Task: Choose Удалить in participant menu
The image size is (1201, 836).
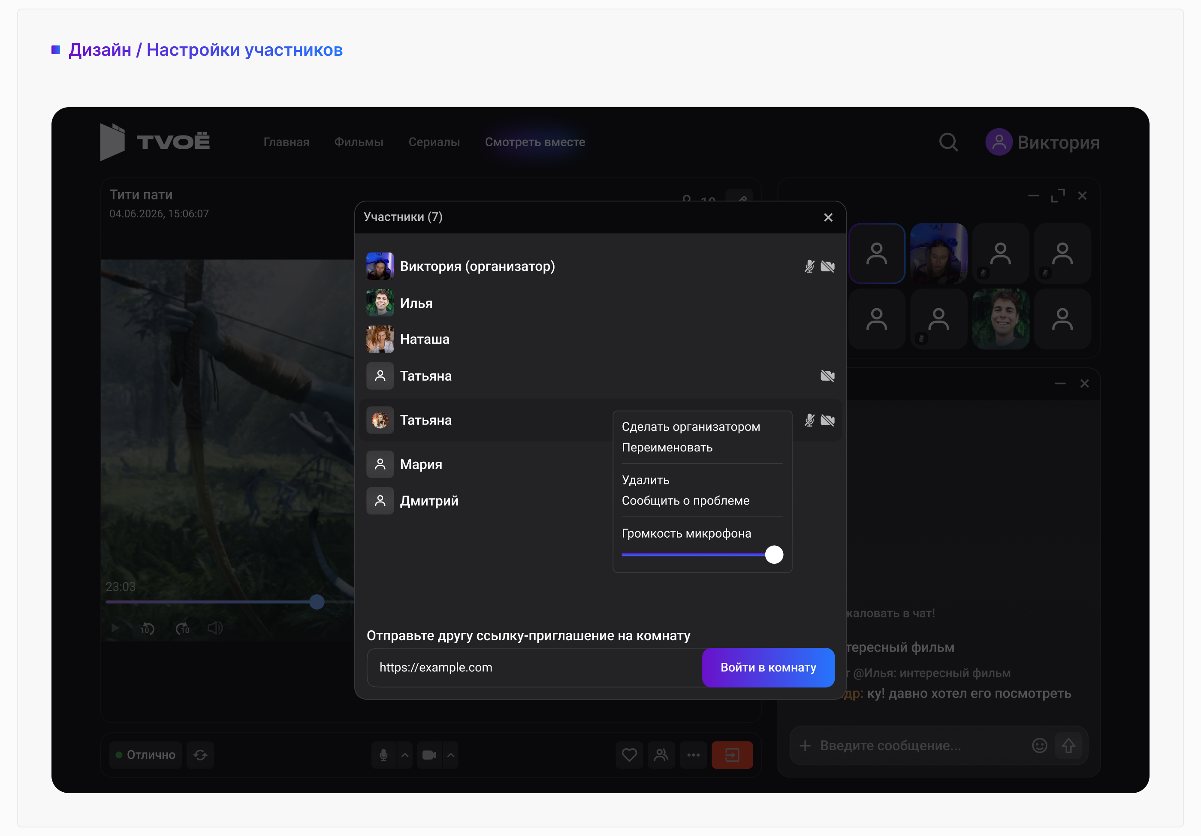Action: coord(646,480)
